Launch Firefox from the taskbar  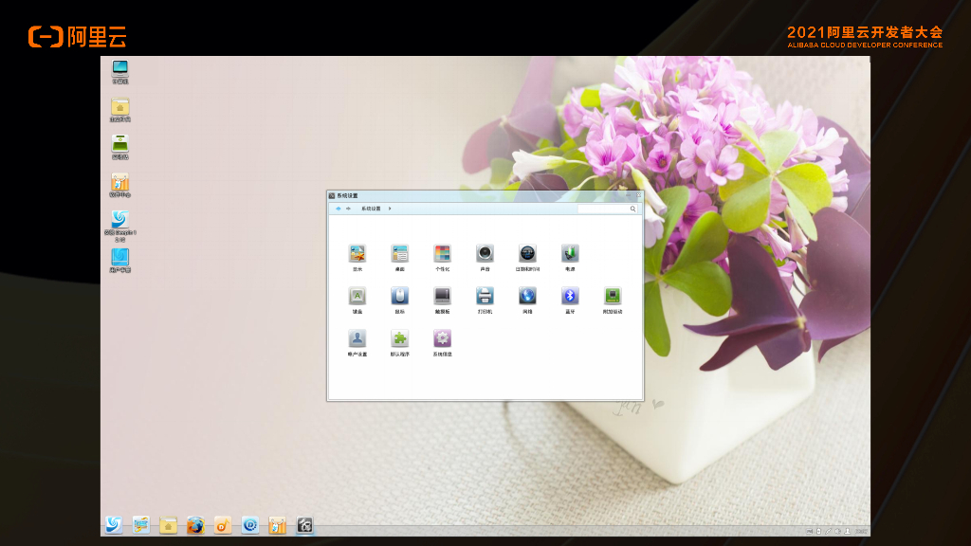pyautogui.click(x=195, y=525)
